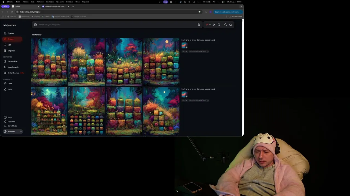Image resolution: width=350 pixels, height=196 pixels.
Task: Open bottom row image with cabin and shelves
Action: 49,111
